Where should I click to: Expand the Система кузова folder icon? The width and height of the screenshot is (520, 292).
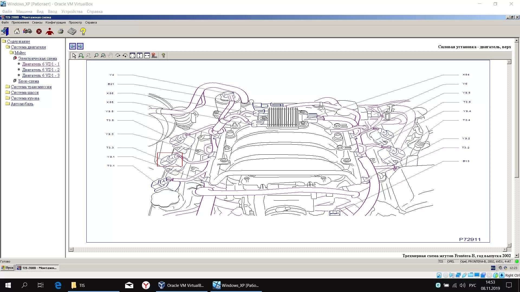point(8,98)
